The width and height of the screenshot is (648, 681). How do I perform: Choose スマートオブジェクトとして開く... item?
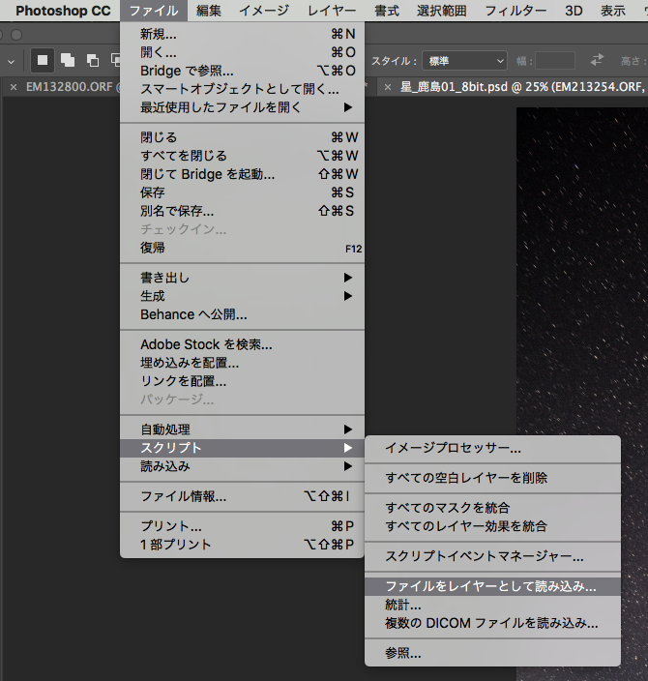coord(242,89)
